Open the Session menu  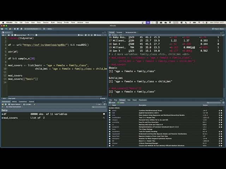point(46,23)
